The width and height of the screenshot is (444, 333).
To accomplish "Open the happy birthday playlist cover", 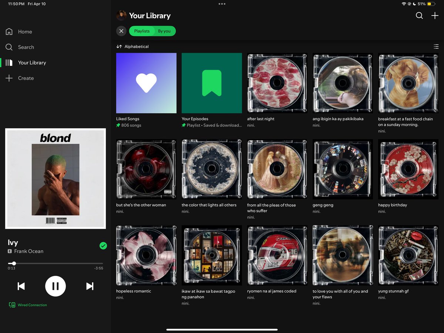I will coord(408,169).
